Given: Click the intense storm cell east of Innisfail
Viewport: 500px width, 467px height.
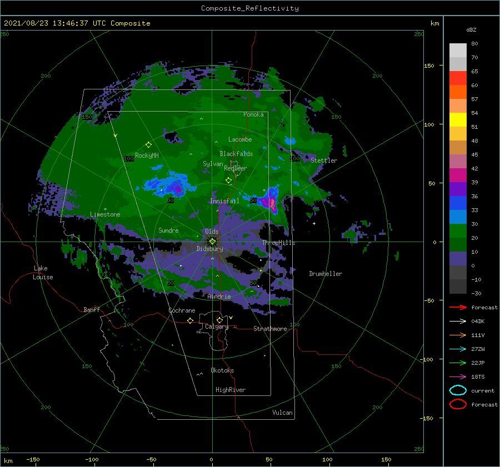Looking at the screenshot, I should tap(270, 200).
